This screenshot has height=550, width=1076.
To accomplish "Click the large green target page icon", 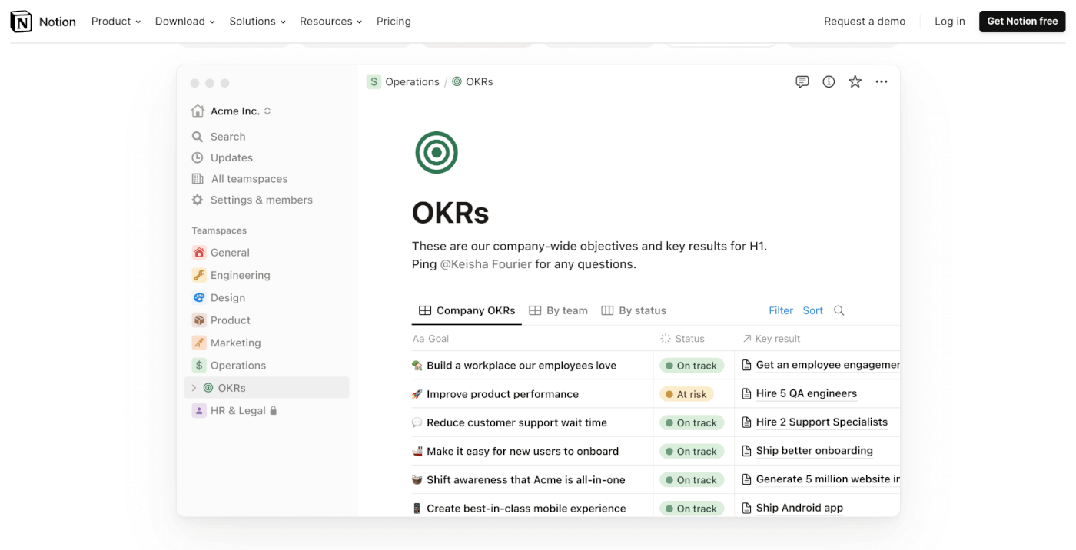I will point(437,153).
